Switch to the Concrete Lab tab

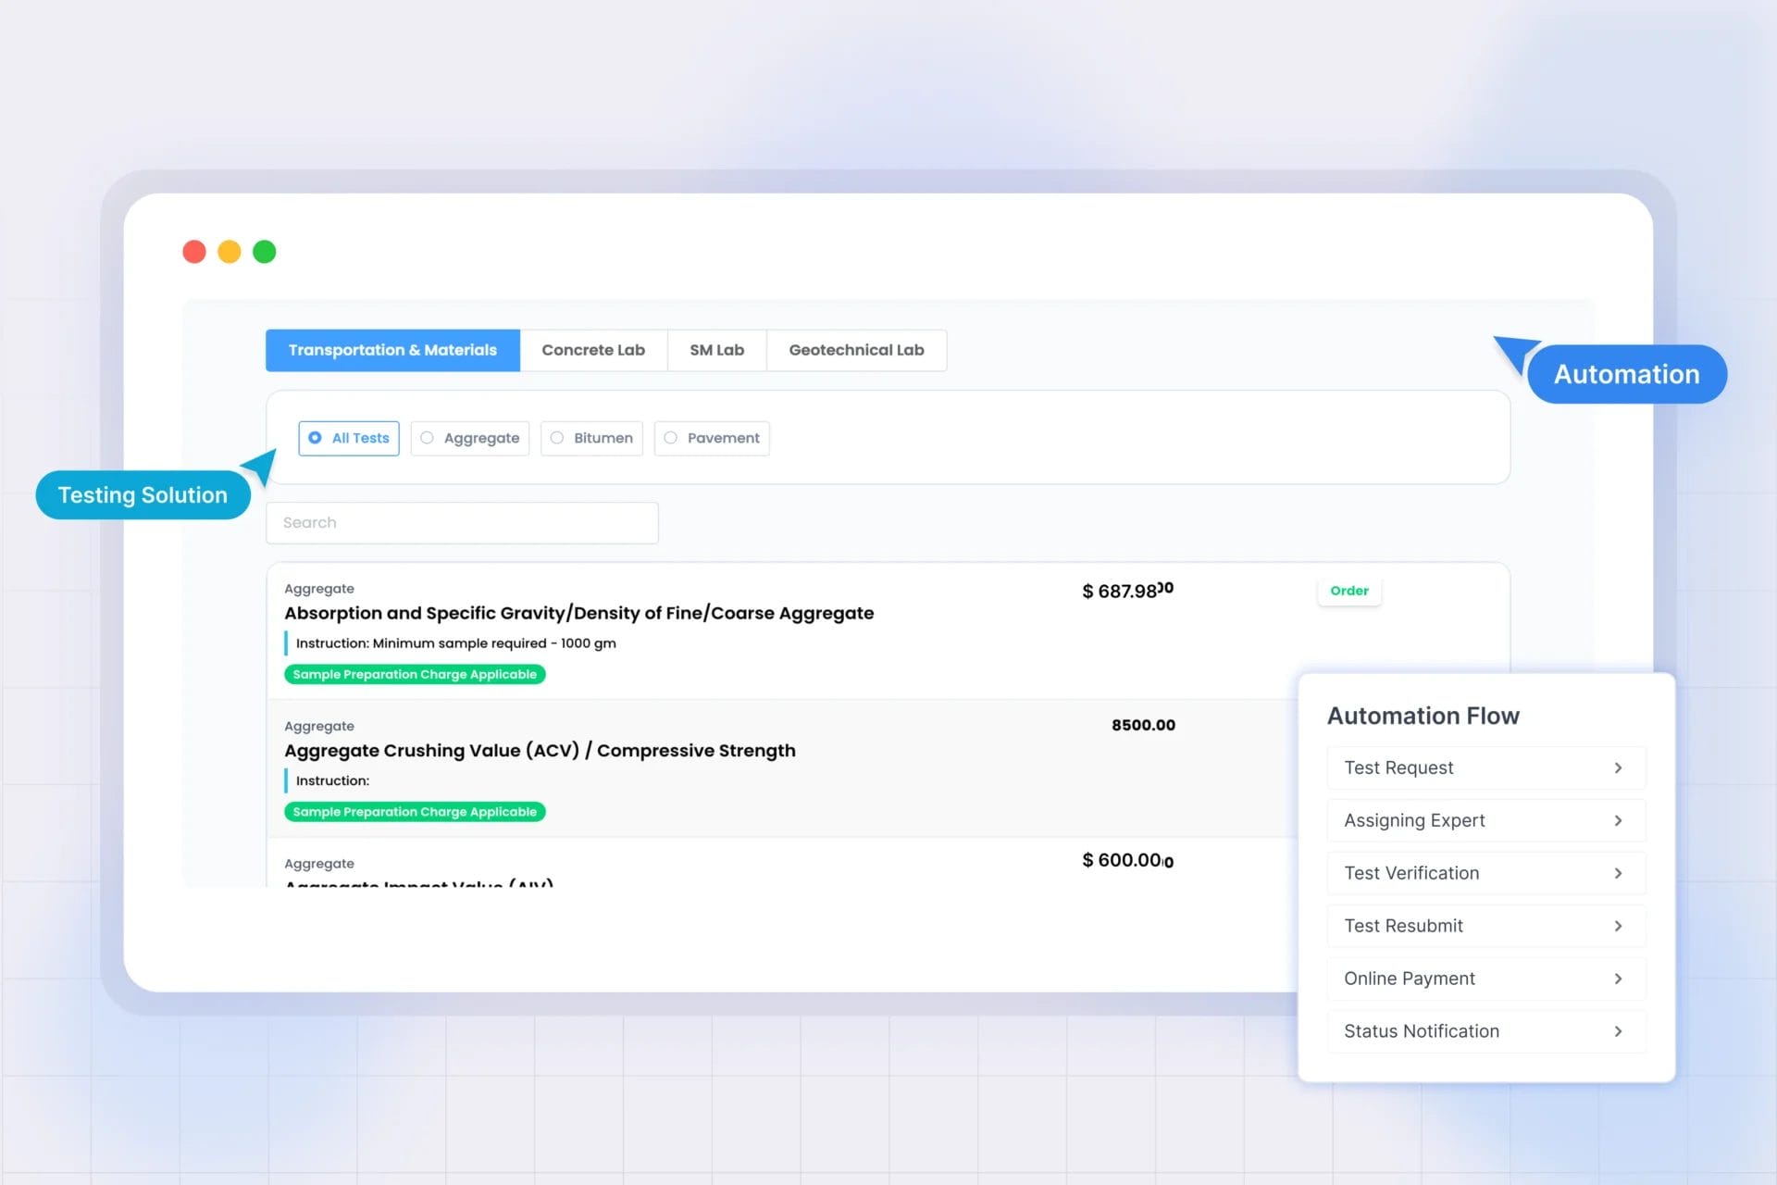(x=593, y=350)
